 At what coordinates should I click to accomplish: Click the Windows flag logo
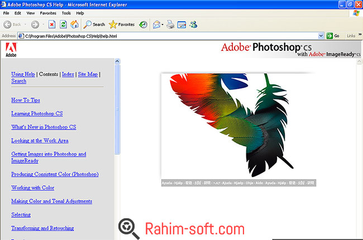tap(356, 13)
